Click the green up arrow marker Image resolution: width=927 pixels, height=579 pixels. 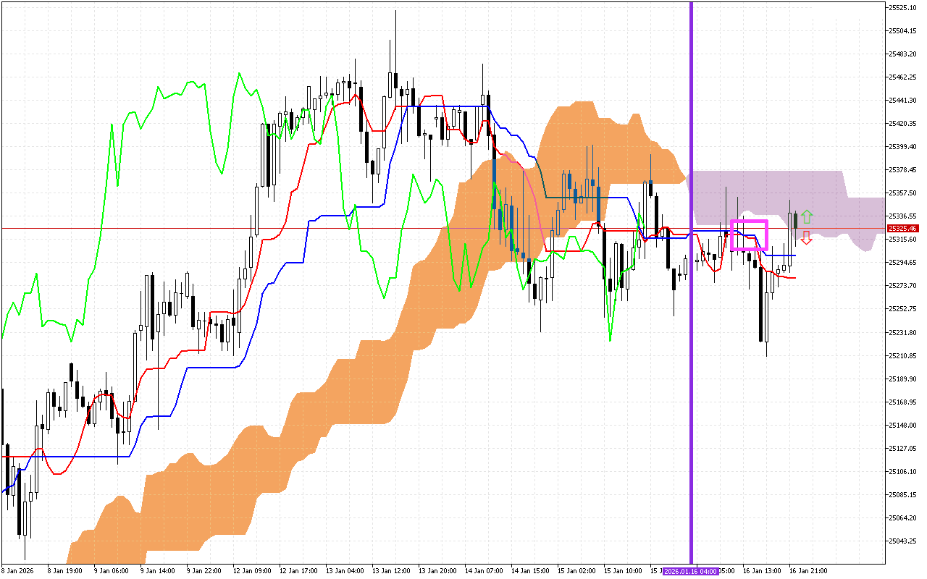806,216
